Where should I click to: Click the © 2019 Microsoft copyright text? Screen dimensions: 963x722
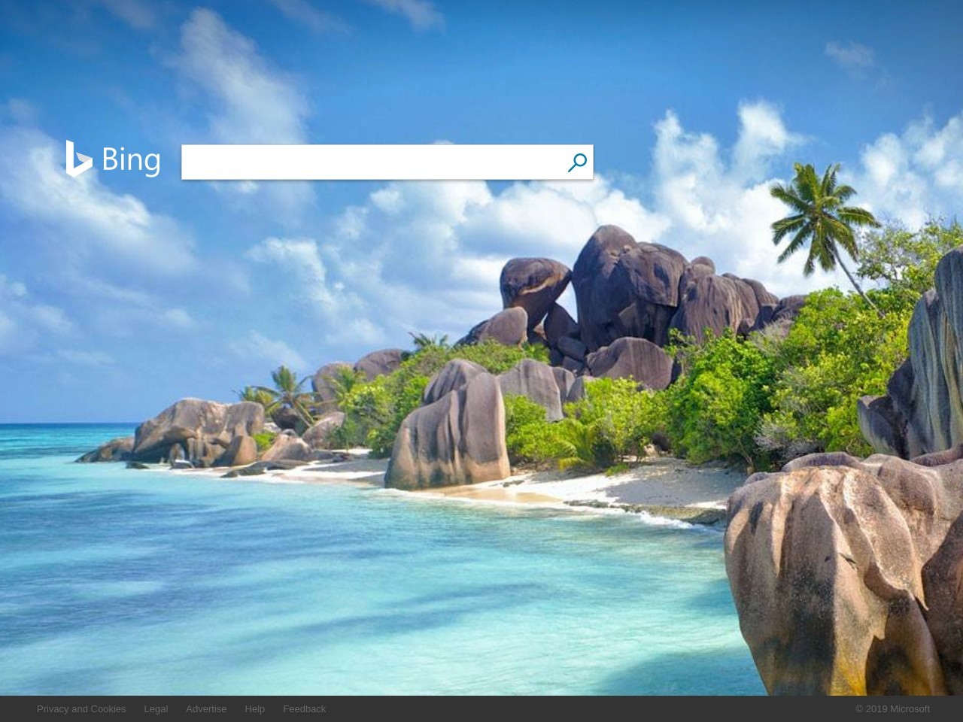pyautogui.click(x=892, y=708)
